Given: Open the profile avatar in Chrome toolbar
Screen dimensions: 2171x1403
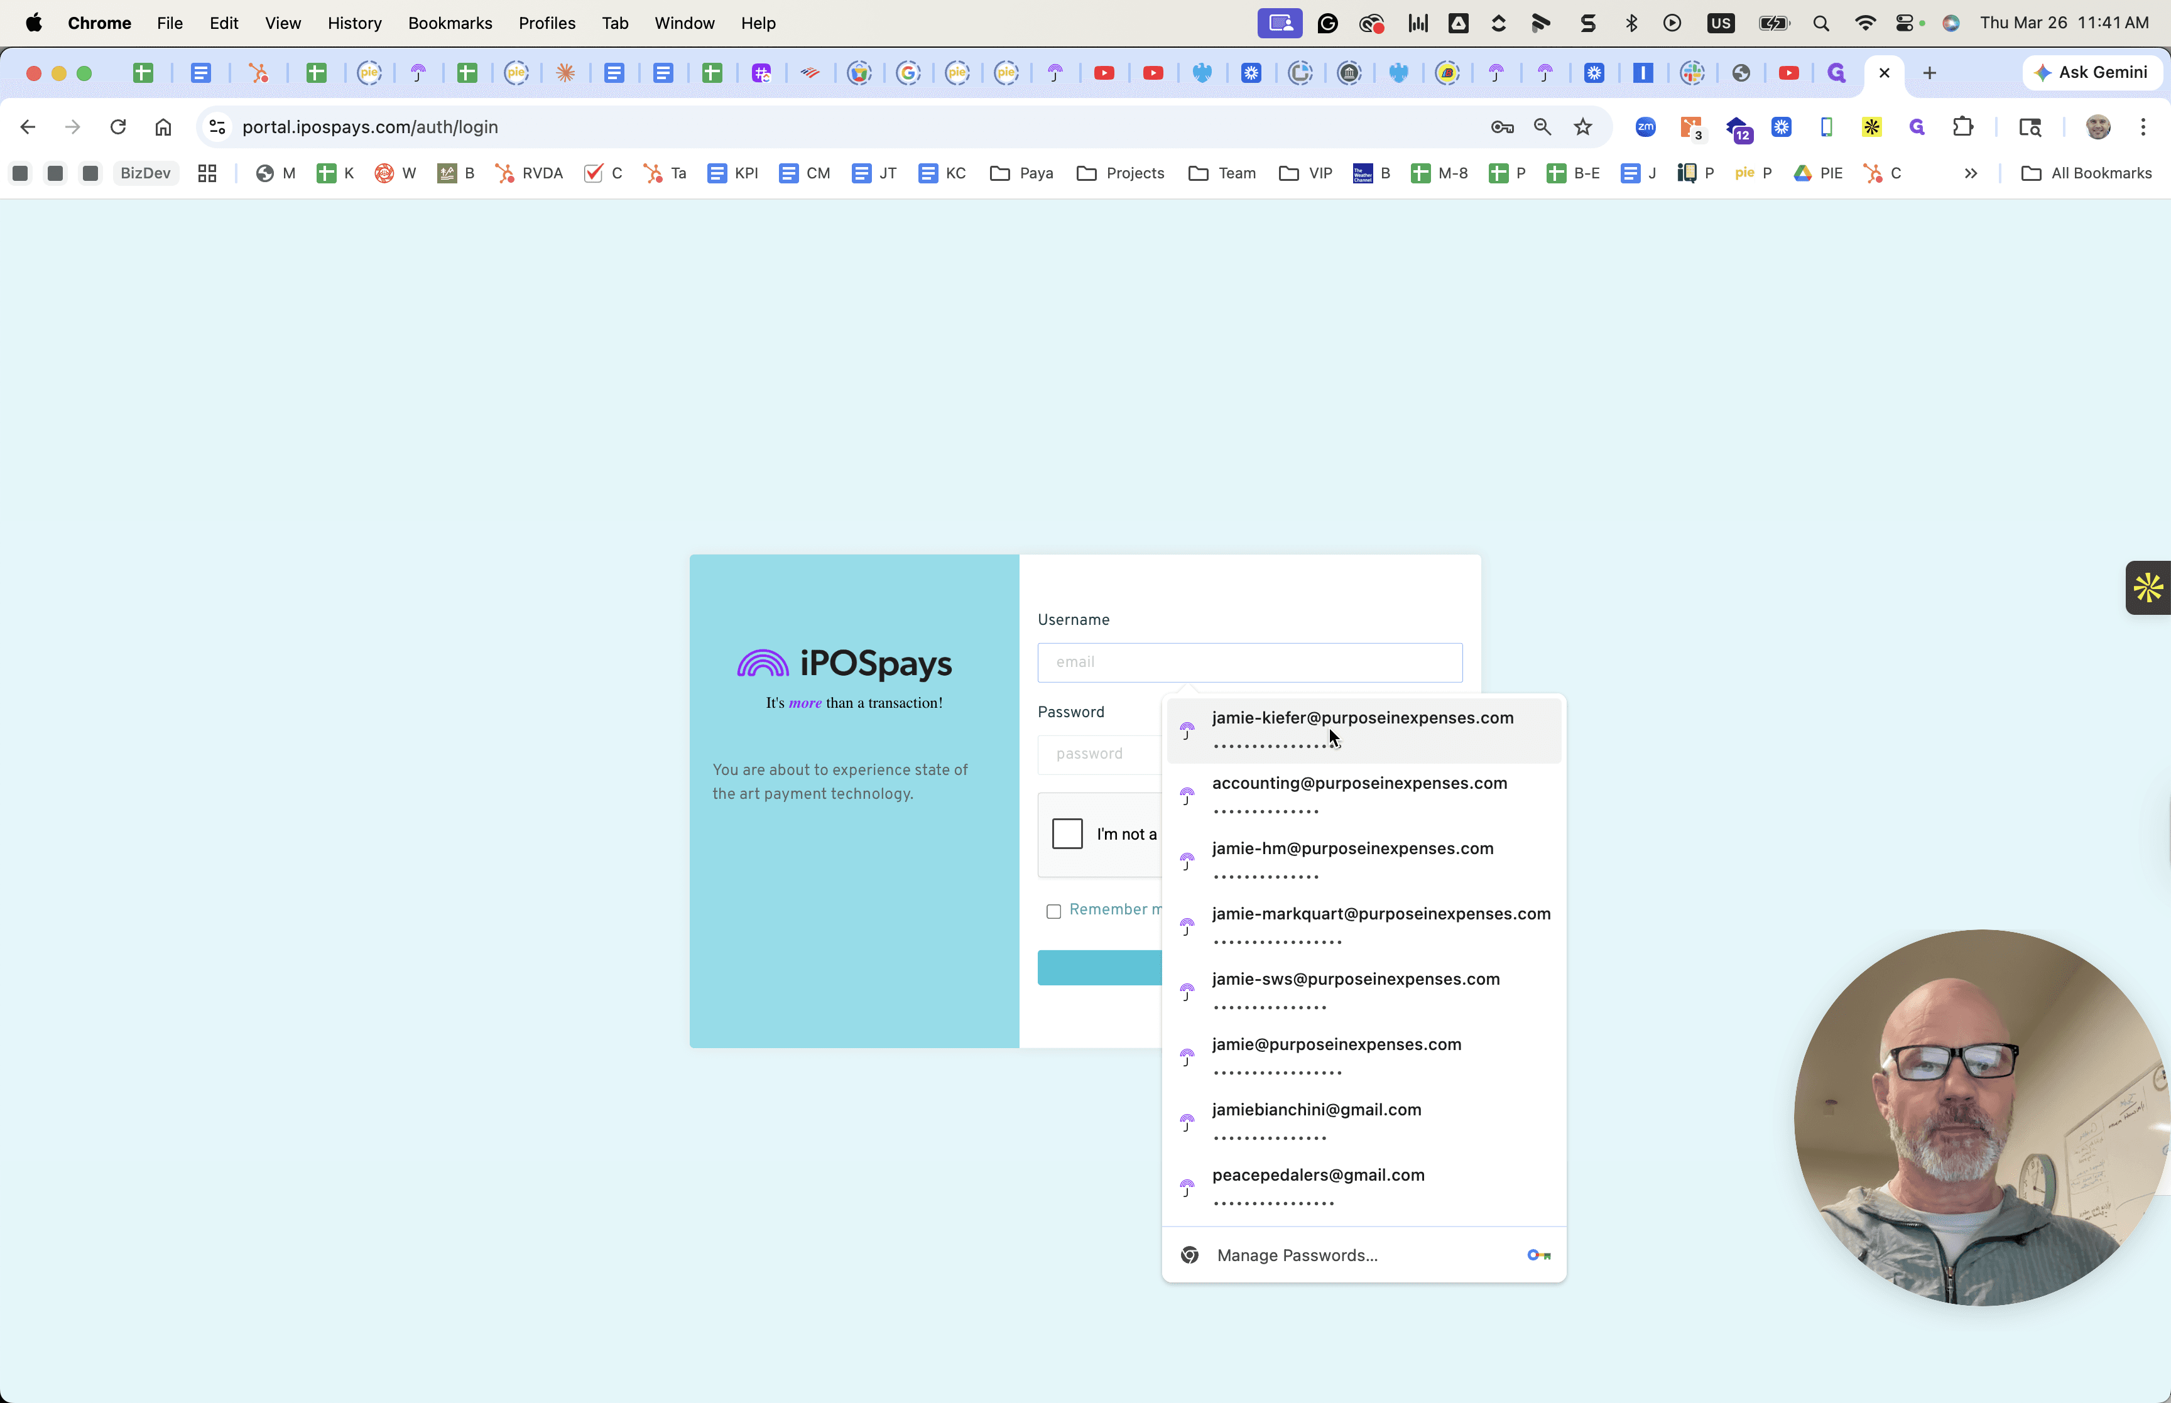Looking at the screenshot, I should tap(2098, 127).
